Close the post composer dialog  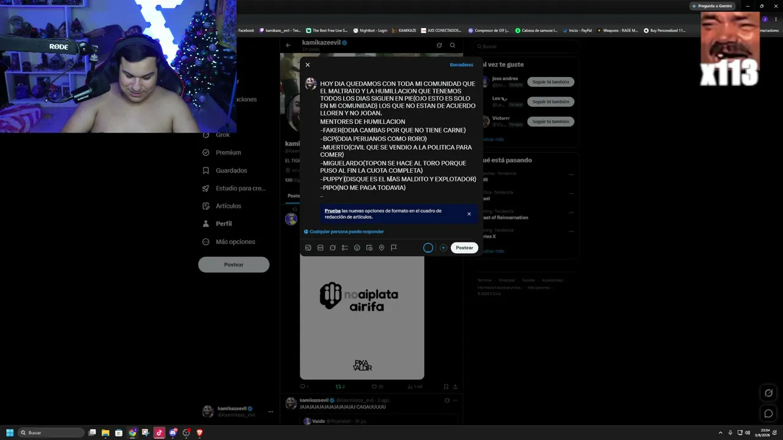308,65
